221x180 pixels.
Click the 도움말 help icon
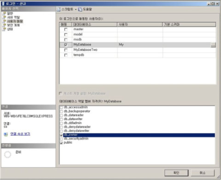point(80,10)
